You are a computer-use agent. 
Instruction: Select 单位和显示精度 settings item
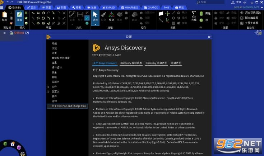pyautogui.click(x=61, y=58)
